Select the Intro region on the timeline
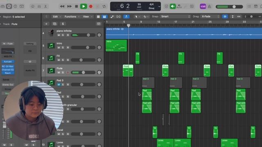The width and height of the screenshot is (262, 147). tap(116, 45)
